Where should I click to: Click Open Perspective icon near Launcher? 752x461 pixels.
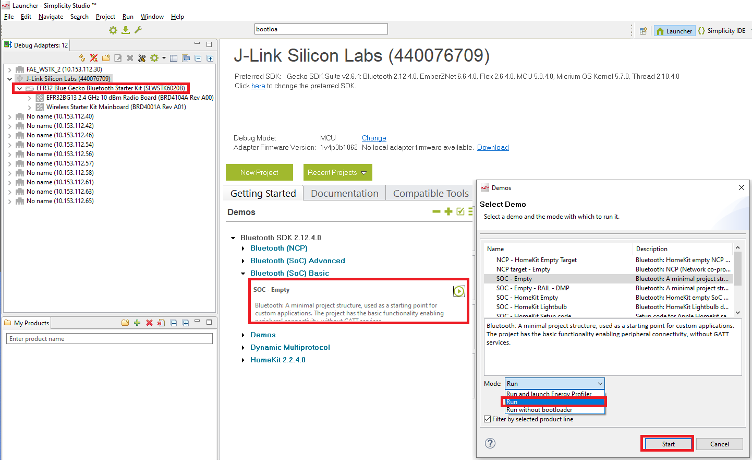pyautogui.click(x=644, y=31)
